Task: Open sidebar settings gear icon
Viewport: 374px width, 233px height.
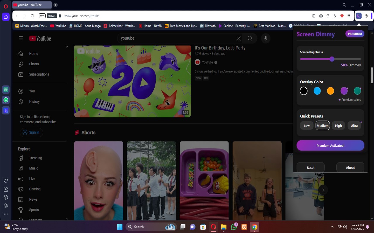Action: [x=6, y=206]
